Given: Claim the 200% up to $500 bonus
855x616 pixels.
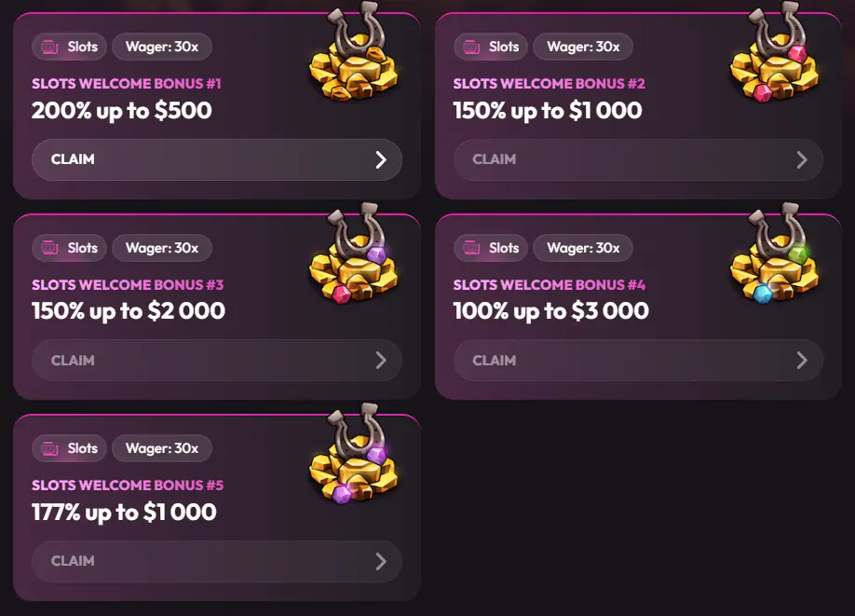Looking at the screenshot, I should click(216, 159).
